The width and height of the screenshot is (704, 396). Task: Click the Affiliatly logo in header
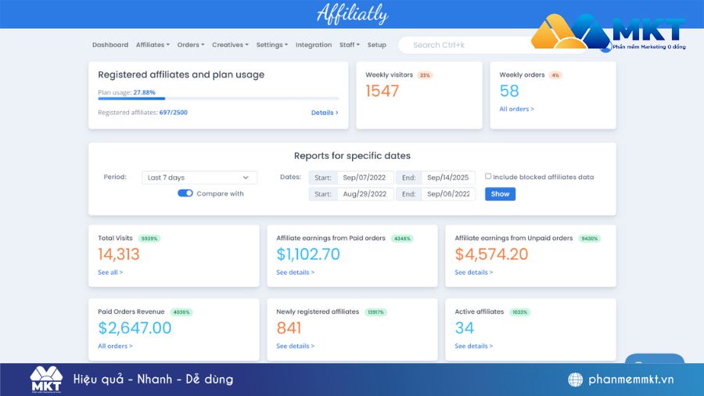point(352,14)
